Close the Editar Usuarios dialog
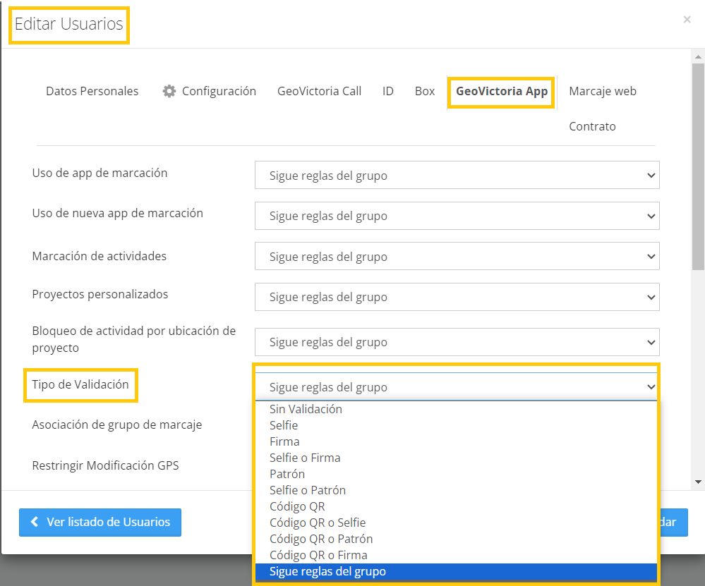 (x=687, y=20)
